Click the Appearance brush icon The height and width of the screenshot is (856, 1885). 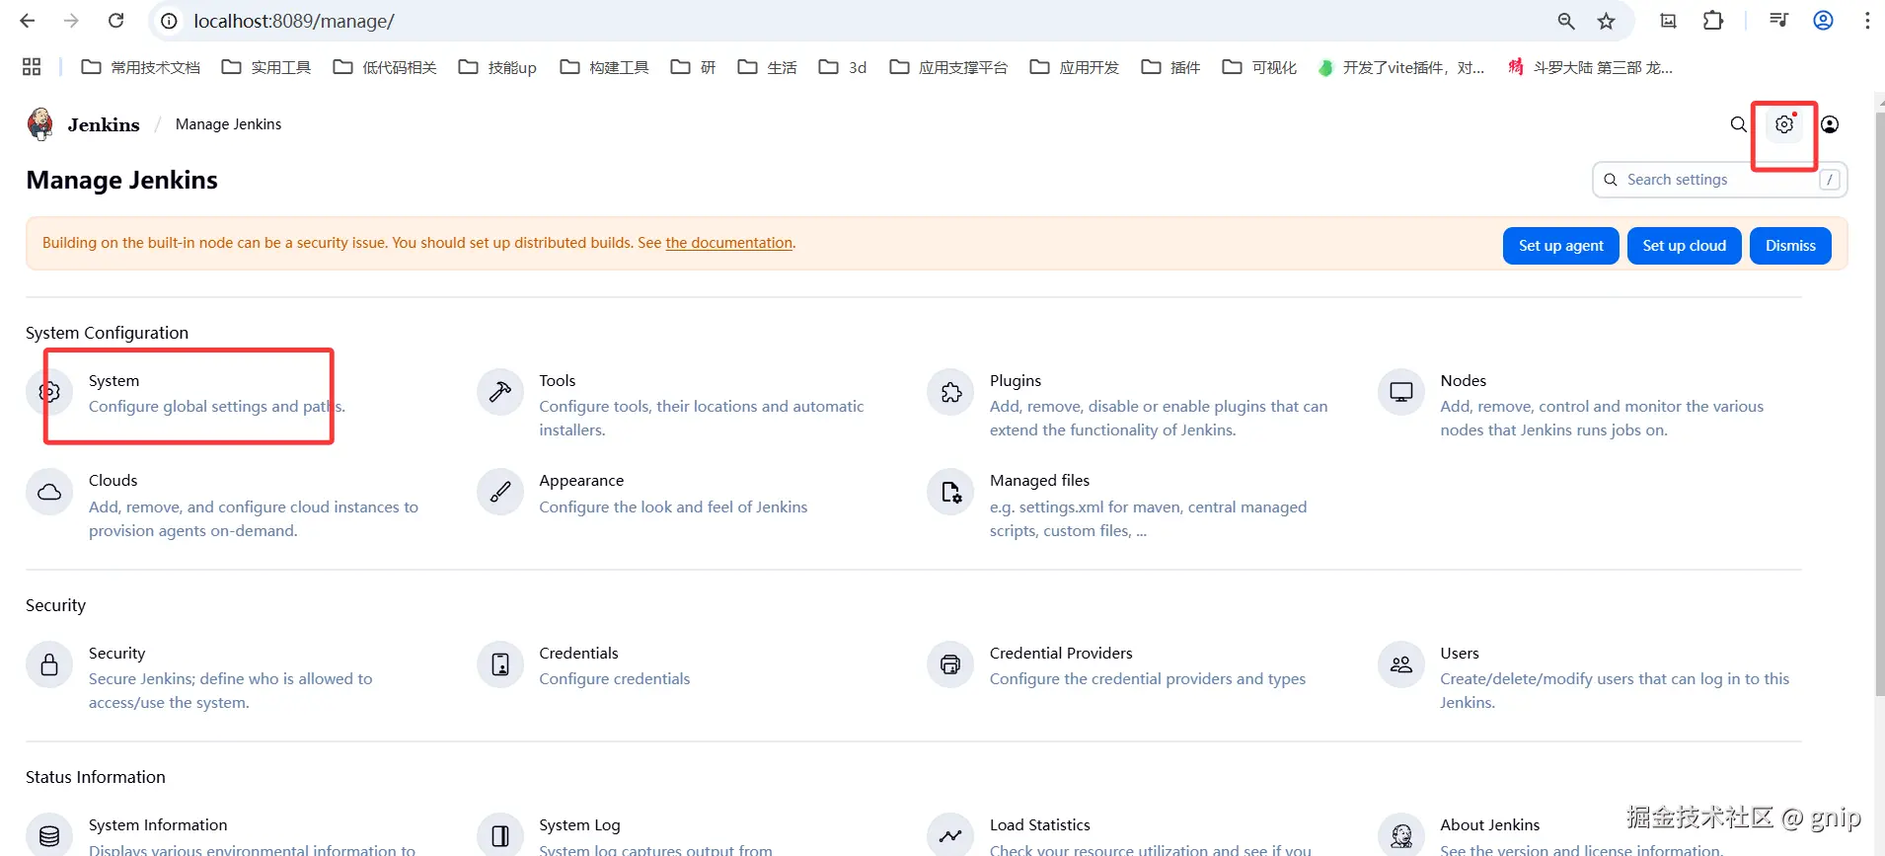click(x=500, y=492)
